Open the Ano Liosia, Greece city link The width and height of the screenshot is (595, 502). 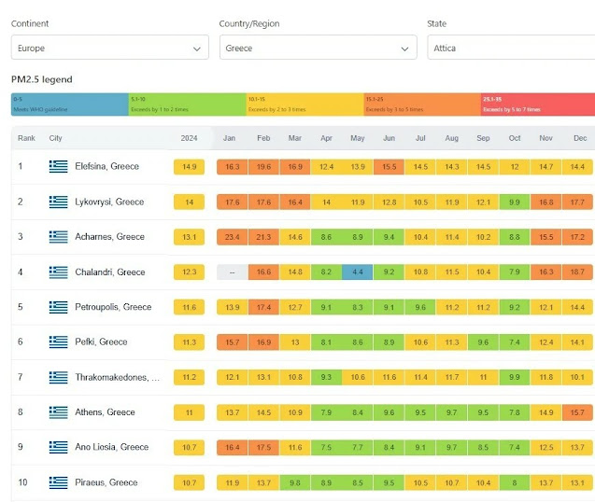point(111,447)
